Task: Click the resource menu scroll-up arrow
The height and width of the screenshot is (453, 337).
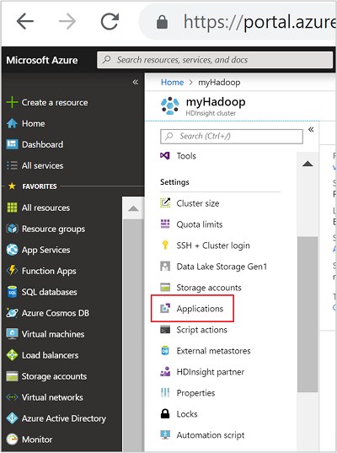Action: (308, 164)
